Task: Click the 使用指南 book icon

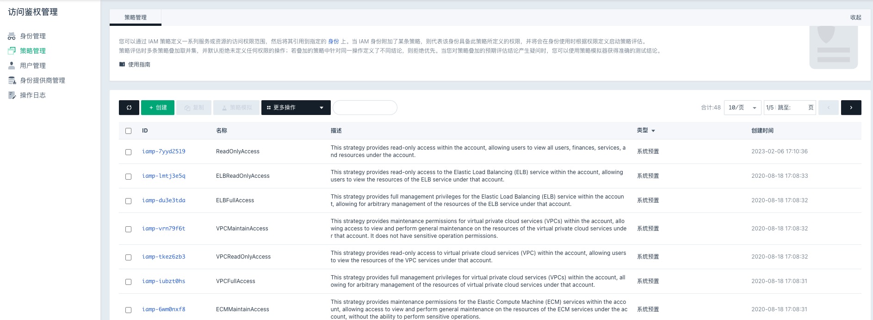Action: point(122,64)
